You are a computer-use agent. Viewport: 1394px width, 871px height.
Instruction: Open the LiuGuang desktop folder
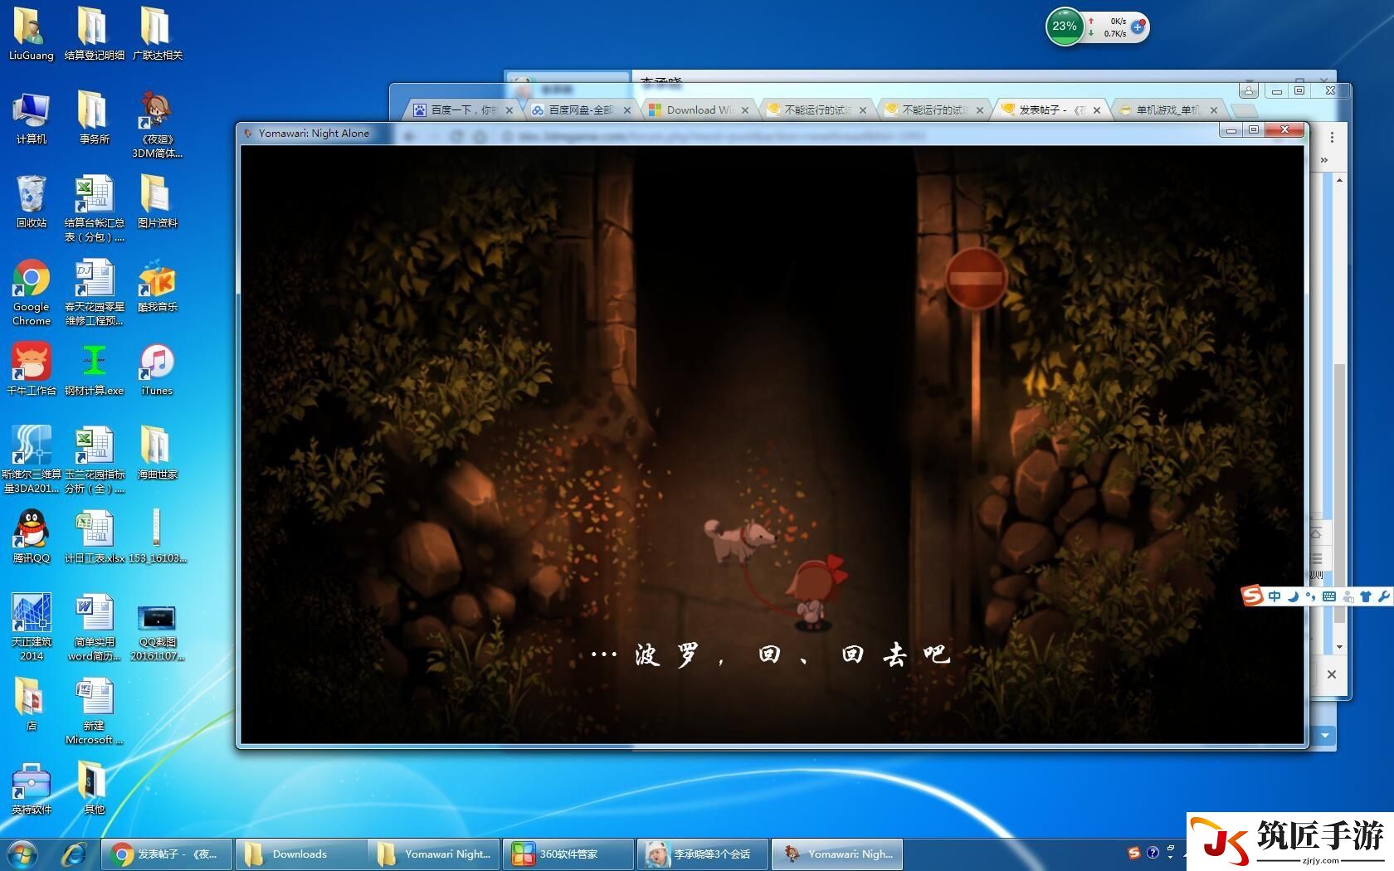[31, 33]
